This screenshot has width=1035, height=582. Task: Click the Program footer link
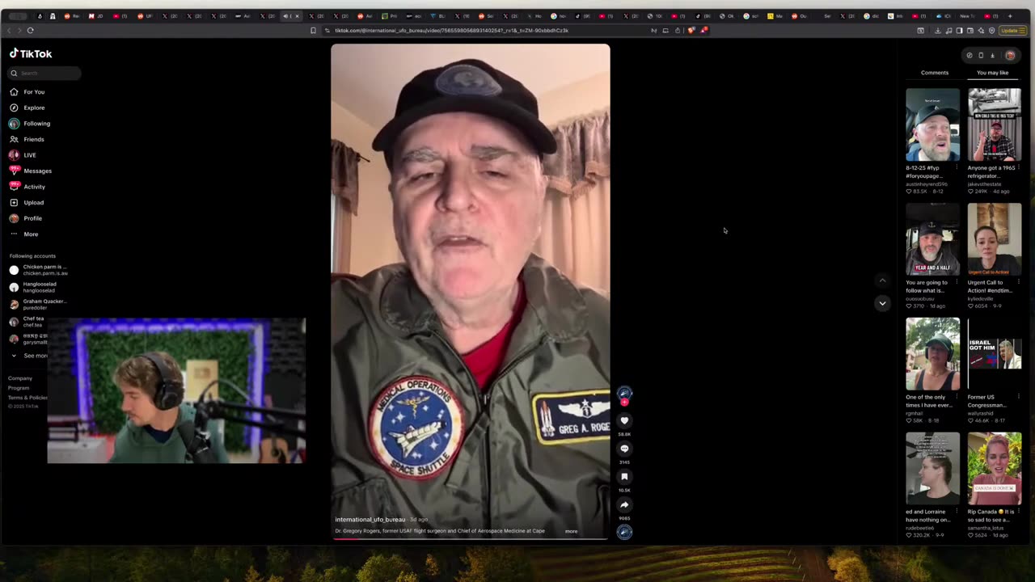point(19,388)
